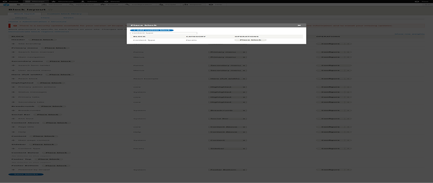Viewport: 433px width, 183px height.
Task: Expand the Configure arrow for Main page content
Action: coord(348,140)
